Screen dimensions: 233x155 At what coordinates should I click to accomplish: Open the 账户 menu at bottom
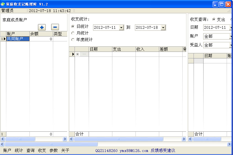tap(7, 150)
